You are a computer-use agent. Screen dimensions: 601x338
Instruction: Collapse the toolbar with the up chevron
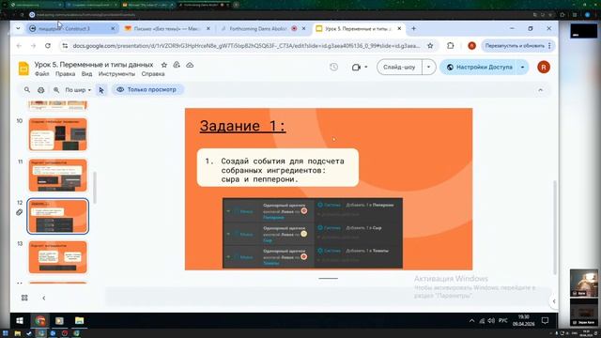(541, 90)
